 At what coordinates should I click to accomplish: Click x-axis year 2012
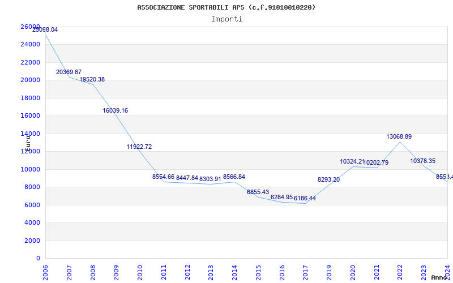[187, 272]
